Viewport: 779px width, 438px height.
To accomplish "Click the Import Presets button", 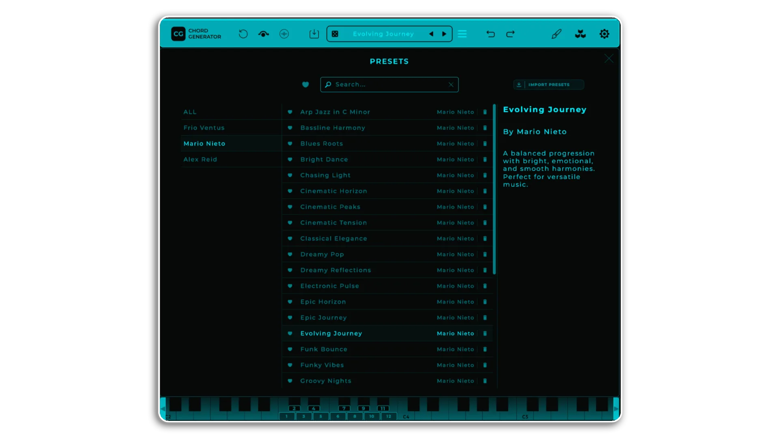I will [x=549, y=84].
